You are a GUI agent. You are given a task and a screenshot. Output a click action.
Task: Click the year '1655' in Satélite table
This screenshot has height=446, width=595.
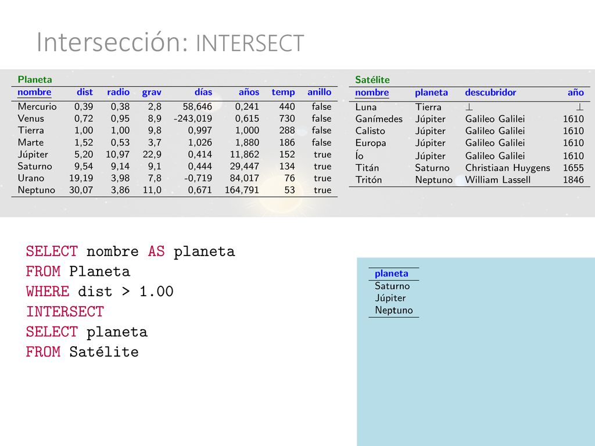pyautogui.click(x=574, y=168)
